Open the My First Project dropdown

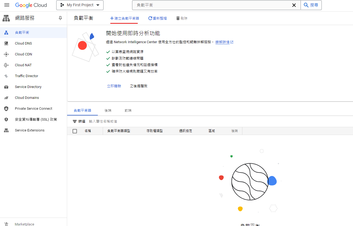[x=80, y=5]
